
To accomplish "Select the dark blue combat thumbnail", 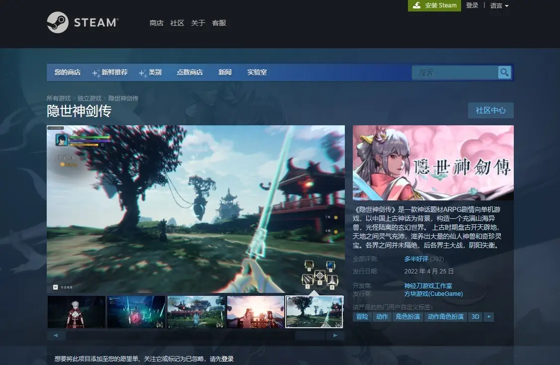I will 136,312.
